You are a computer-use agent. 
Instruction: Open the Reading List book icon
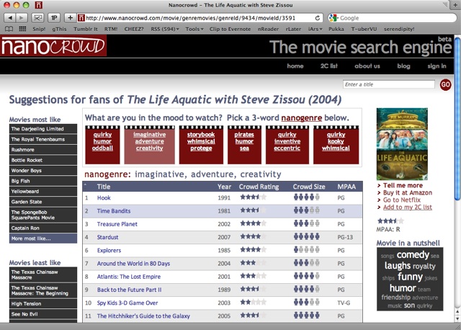click(9, 29)
